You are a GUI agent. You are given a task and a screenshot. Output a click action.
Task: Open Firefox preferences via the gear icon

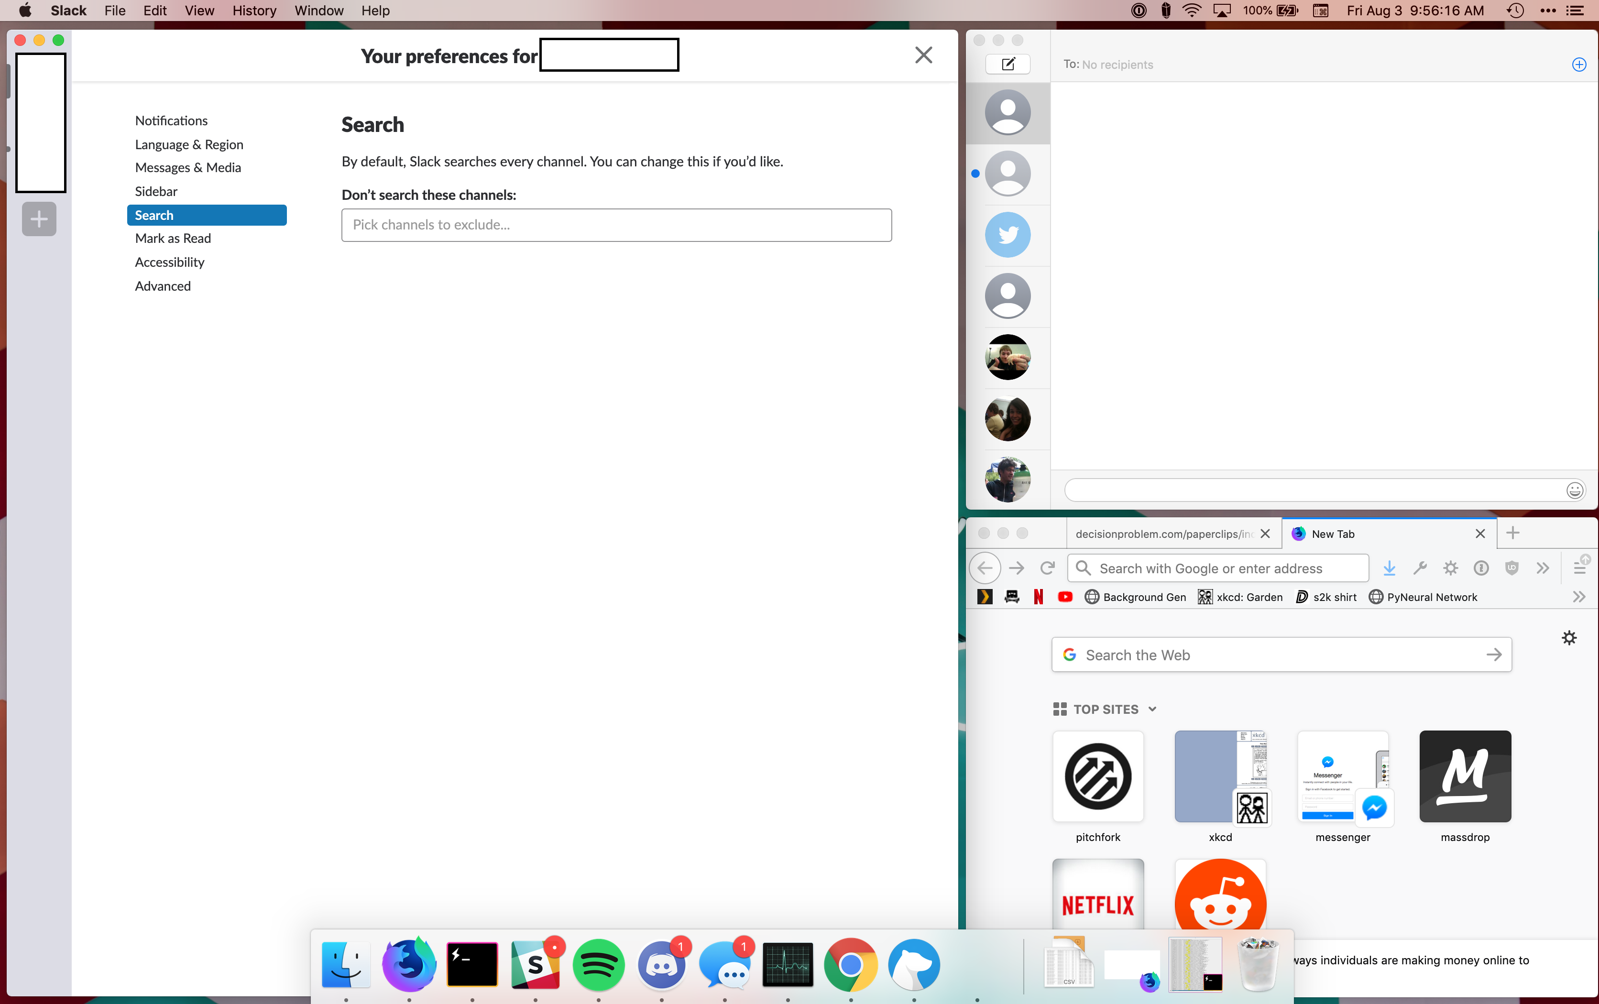click(1450, 568)
